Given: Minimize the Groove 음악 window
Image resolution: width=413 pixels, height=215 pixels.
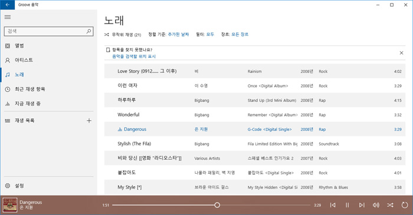Looking at the screenshot, I should coord(378,5).
